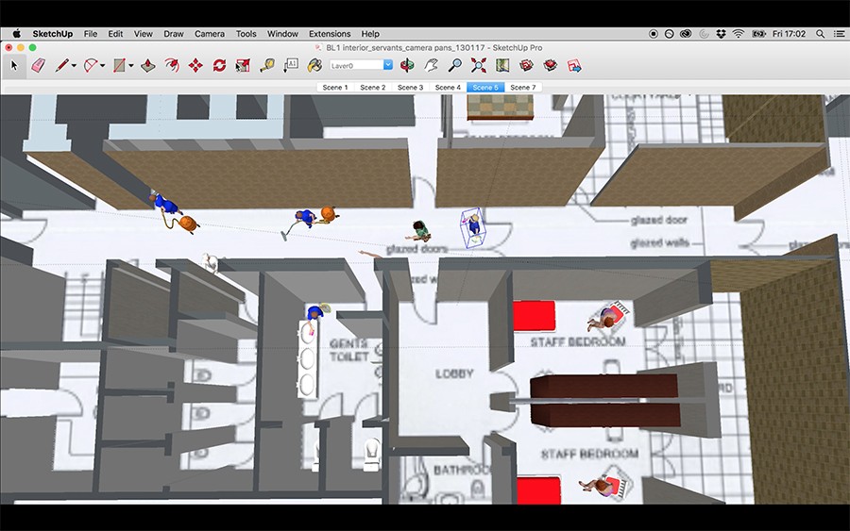Open the Add Location map tool
Screen dimensions: 850x531
502,66
